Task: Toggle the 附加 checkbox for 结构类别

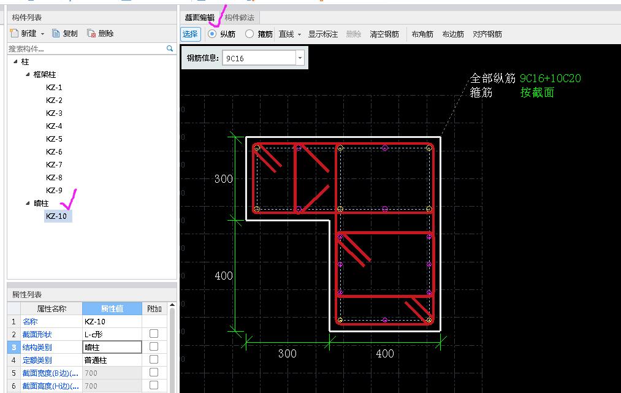Action: (x=154, y=346)
